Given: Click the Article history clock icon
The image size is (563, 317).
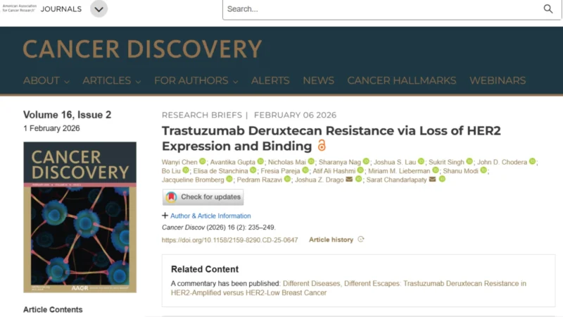Looking at the screenshot, I should click(x=361, y=240).
